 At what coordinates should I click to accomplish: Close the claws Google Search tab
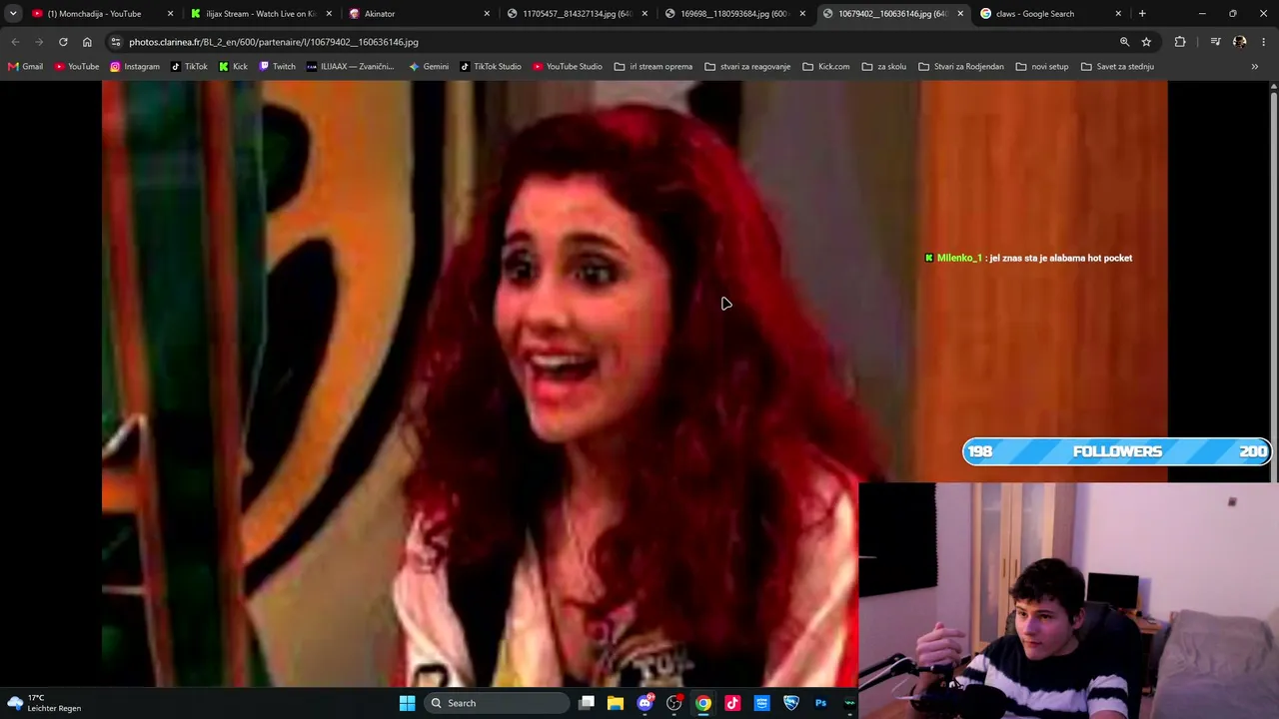pyautogui.click(x=1118, y=14)
